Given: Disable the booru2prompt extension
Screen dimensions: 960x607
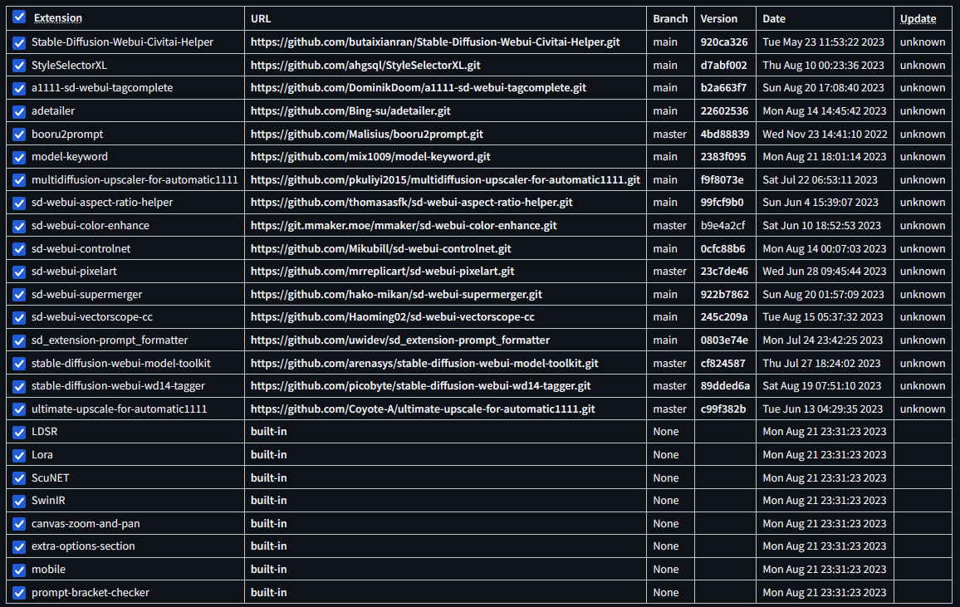Looking at the screenshot, I should 18,133.
